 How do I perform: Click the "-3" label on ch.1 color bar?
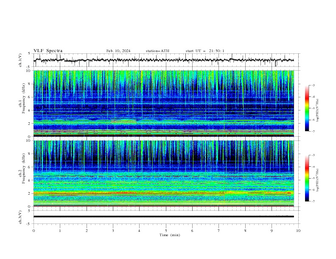point(313,85)
